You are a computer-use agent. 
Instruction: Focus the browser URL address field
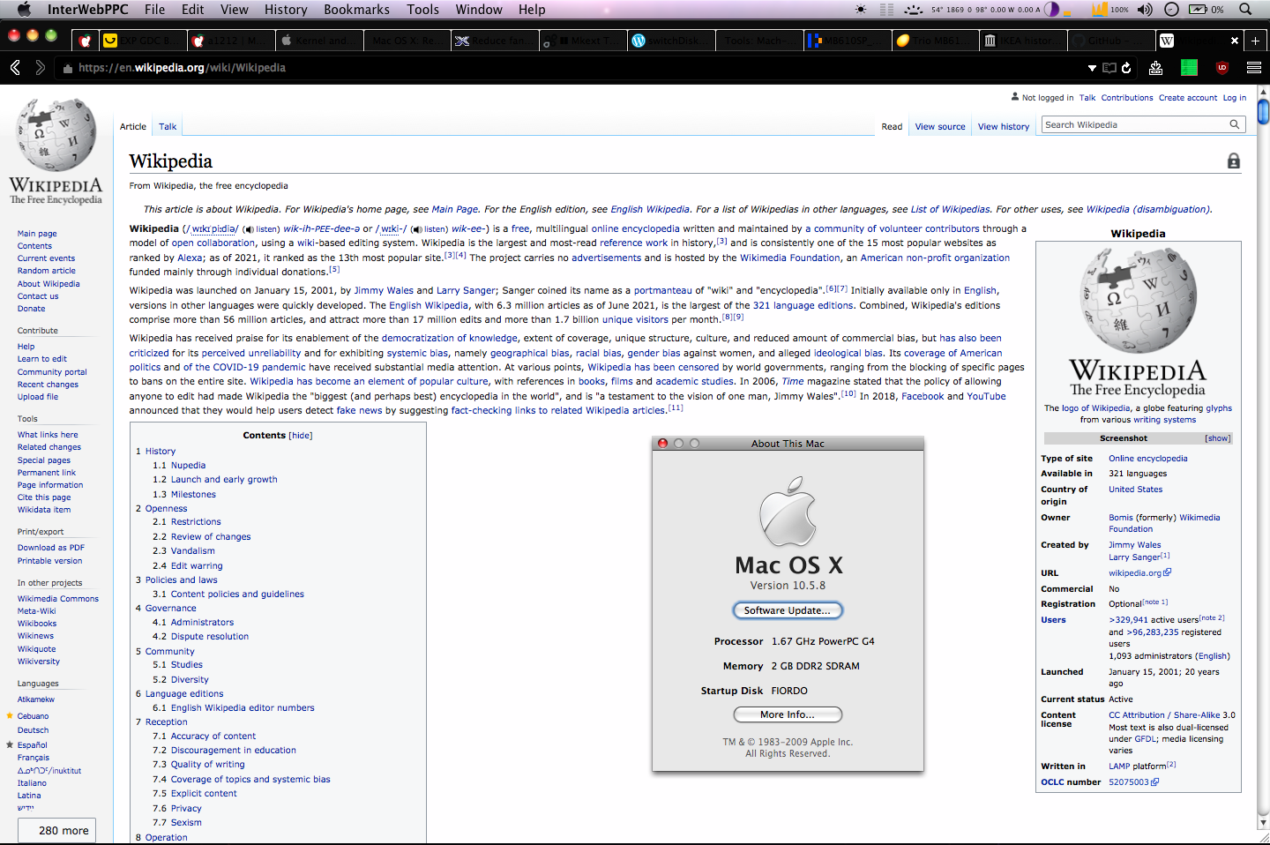click(573, 68)
